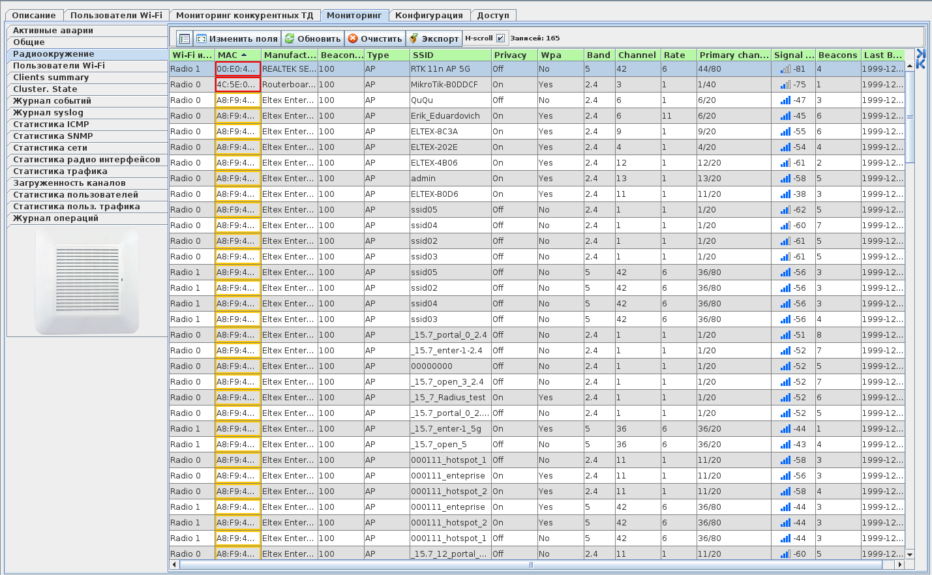Switch to the Конфигурация tab

[428, 16]
